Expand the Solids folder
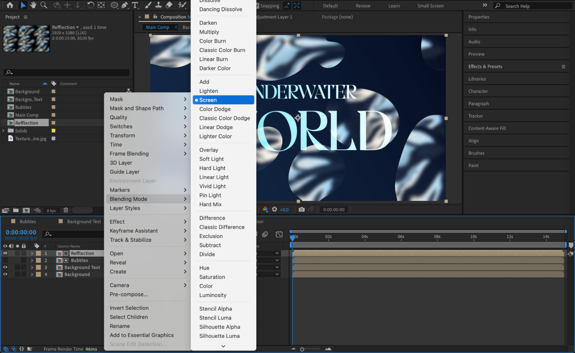Screen dimensions: 575x353 click(x=3, y=131)
